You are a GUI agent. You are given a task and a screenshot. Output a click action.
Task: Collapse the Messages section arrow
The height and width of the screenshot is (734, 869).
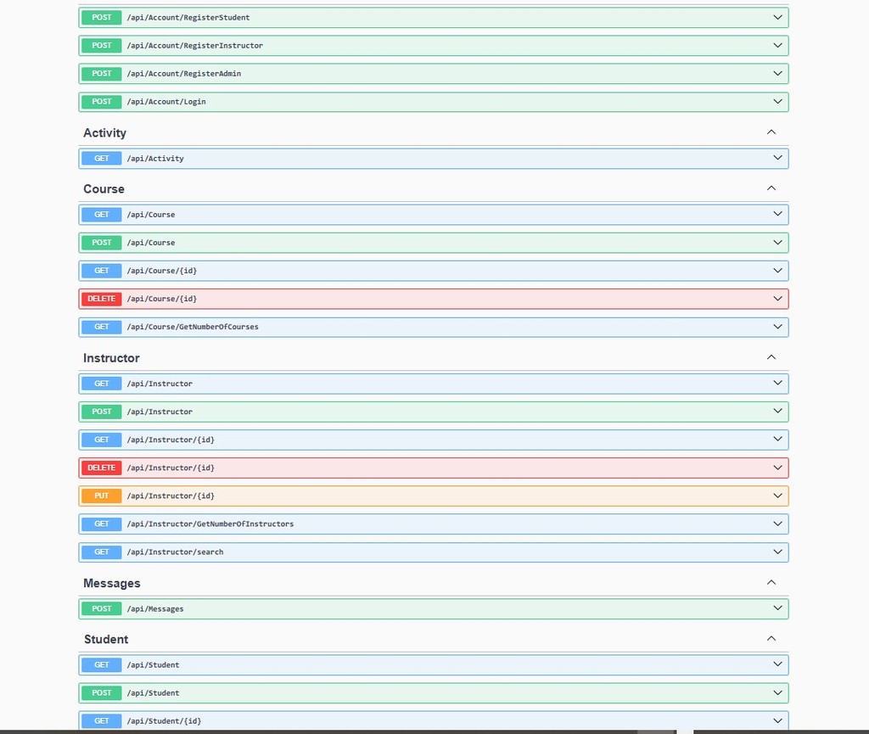click(x=771, y=583)
